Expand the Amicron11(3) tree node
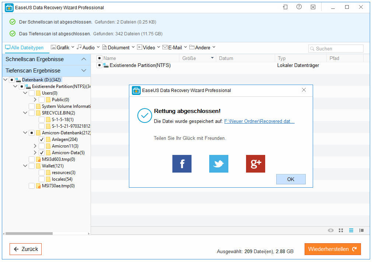The height and width of the screenshot is (262, 372). pyautogui.click(x=35, y=146)
